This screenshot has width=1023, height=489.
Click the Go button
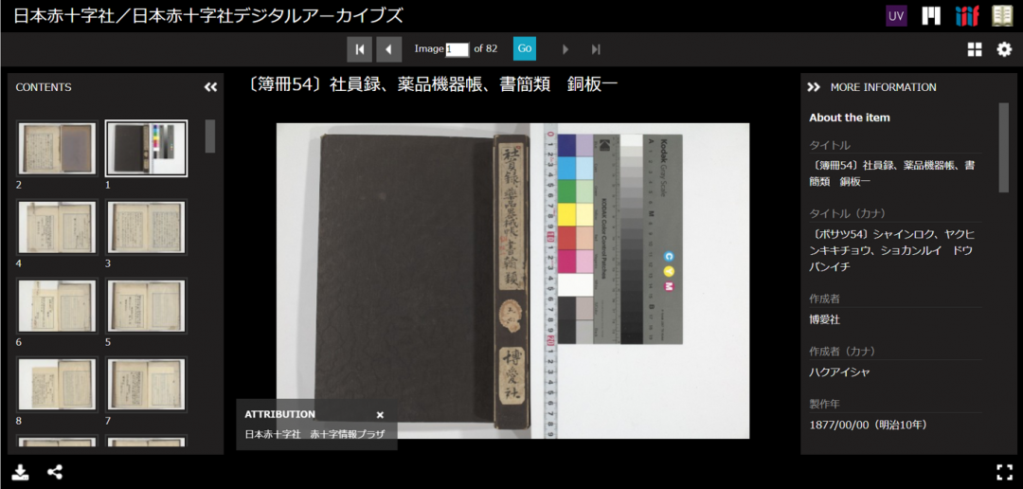[525, 48]
